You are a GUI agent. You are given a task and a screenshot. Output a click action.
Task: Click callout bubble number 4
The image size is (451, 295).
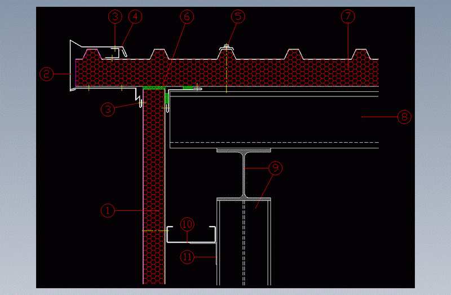click(x=134, y=17)
